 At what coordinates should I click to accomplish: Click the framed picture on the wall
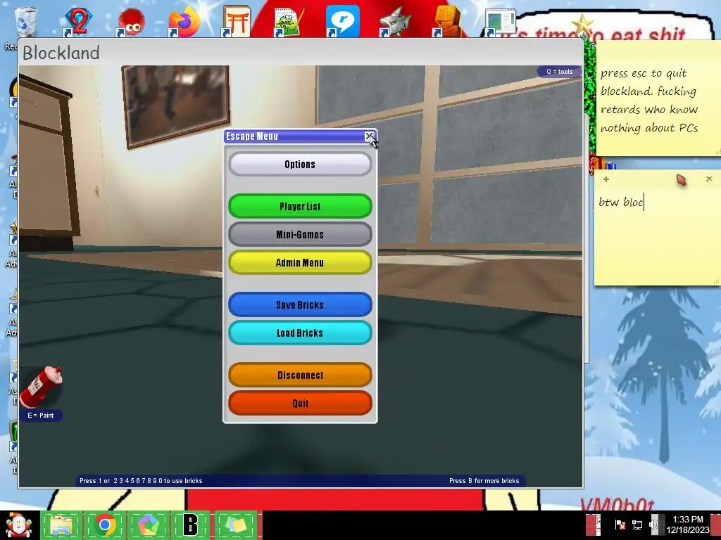point(175,107)
